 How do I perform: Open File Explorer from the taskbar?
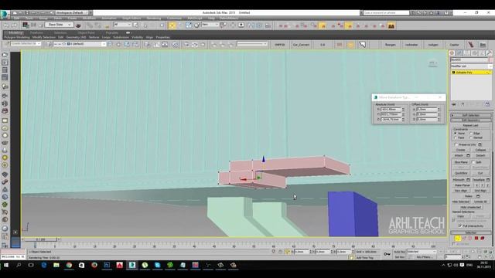tap(56, 265)
